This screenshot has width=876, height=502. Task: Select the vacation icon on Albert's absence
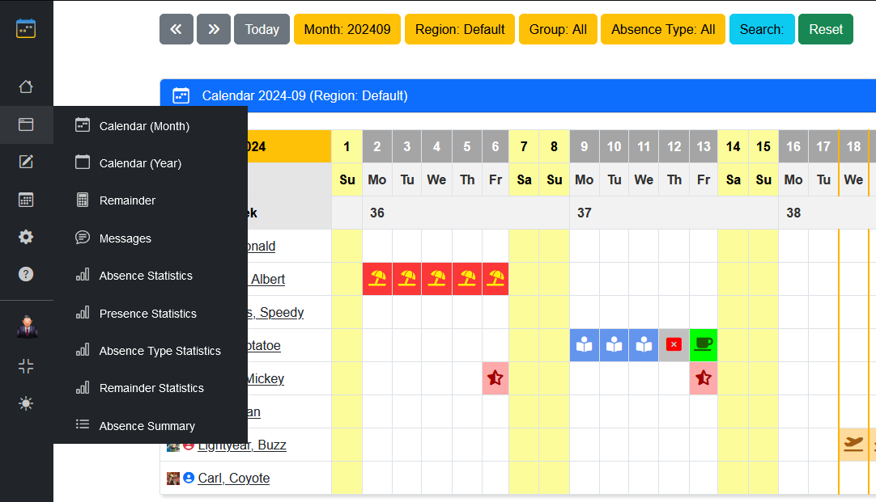click(376, 278)
